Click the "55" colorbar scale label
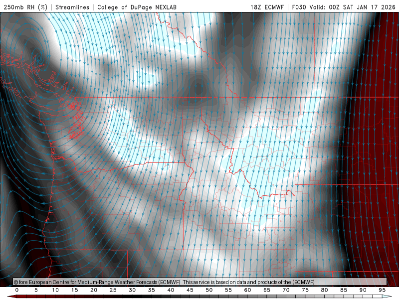This screenshot has width=399, height=299. [228, 290]
